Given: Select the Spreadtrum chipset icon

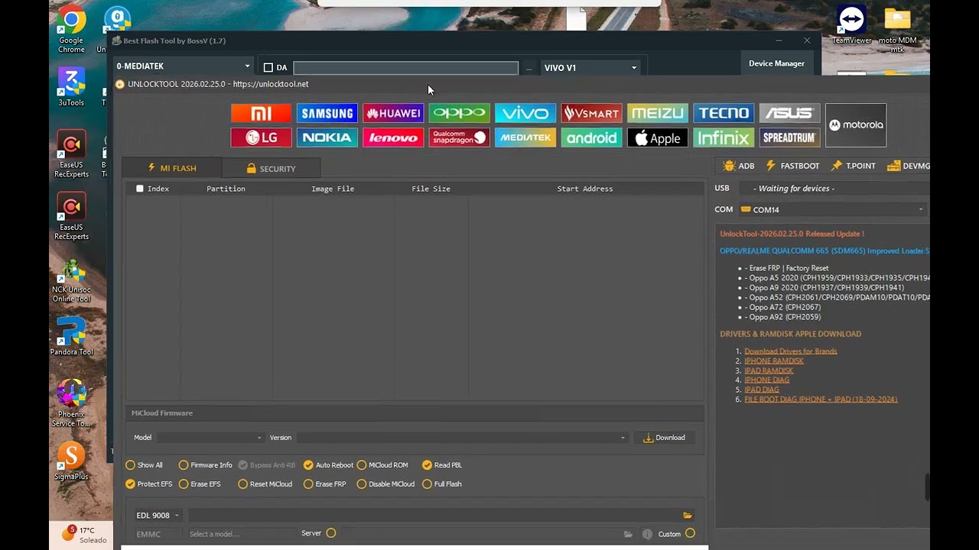Looking at the screenshot, I should pyautogui.click(x=790, y=137).
